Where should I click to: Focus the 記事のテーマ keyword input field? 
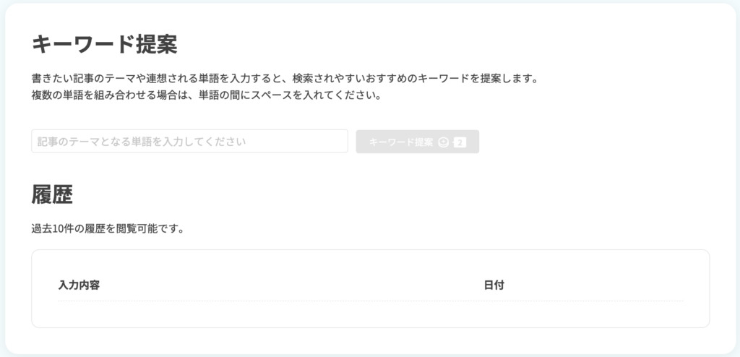pos(190,141)
